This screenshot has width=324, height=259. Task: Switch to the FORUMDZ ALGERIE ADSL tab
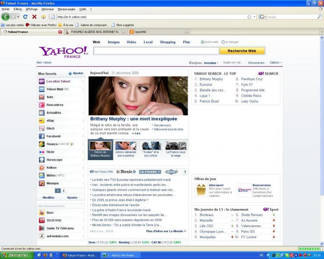coord(95,32)
